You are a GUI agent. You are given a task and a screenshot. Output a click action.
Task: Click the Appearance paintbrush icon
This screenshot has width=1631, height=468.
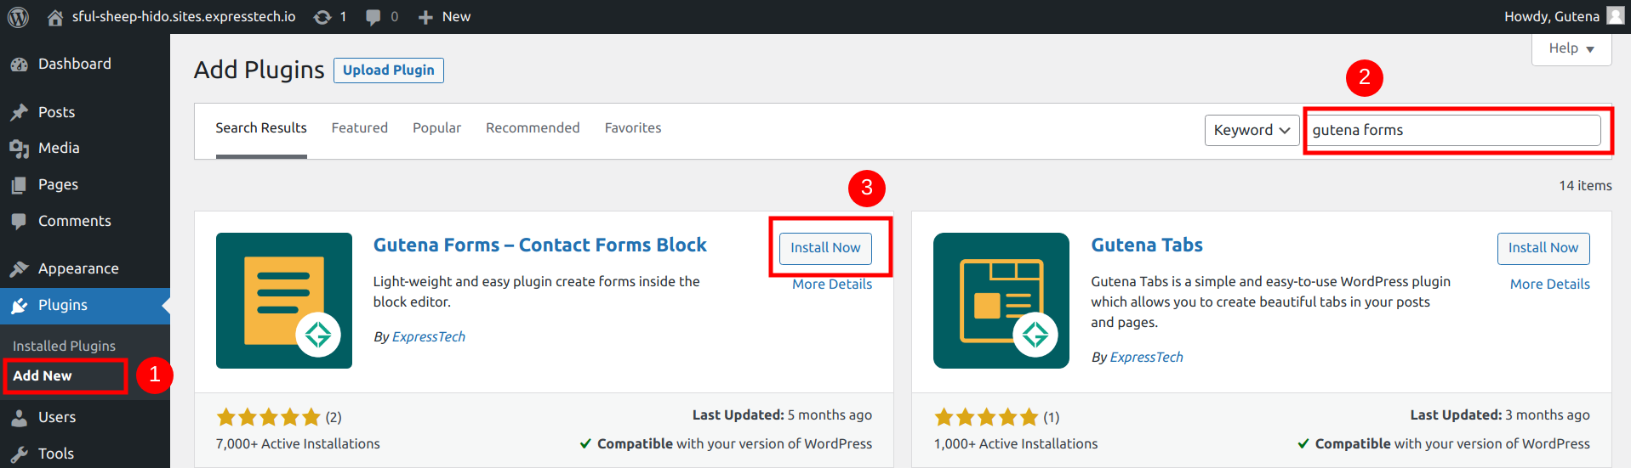(x=19, y=269)
